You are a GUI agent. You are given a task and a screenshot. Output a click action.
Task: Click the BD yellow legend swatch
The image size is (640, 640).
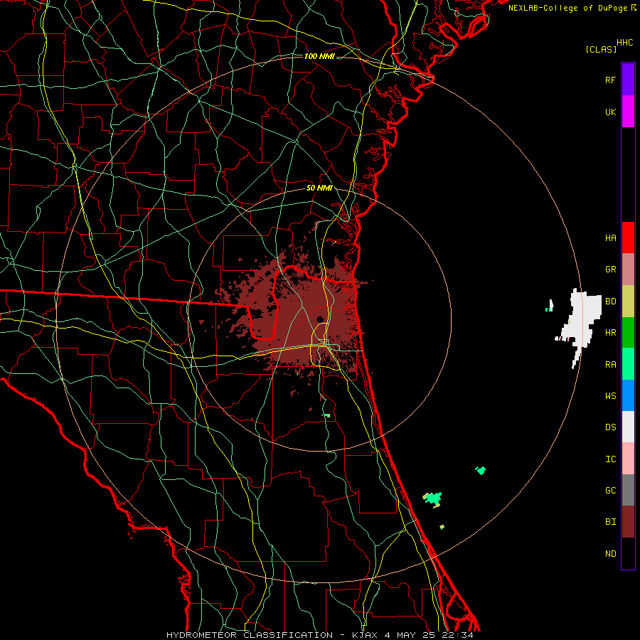628,302
